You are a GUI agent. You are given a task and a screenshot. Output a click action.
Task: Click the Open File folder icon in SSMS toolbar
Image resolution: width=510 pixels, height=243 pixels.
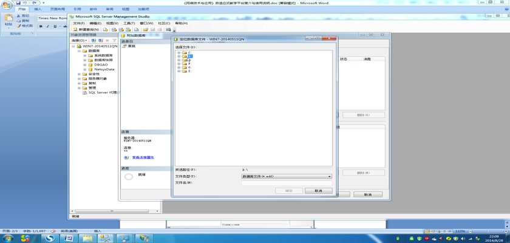[x=145, y=30]
